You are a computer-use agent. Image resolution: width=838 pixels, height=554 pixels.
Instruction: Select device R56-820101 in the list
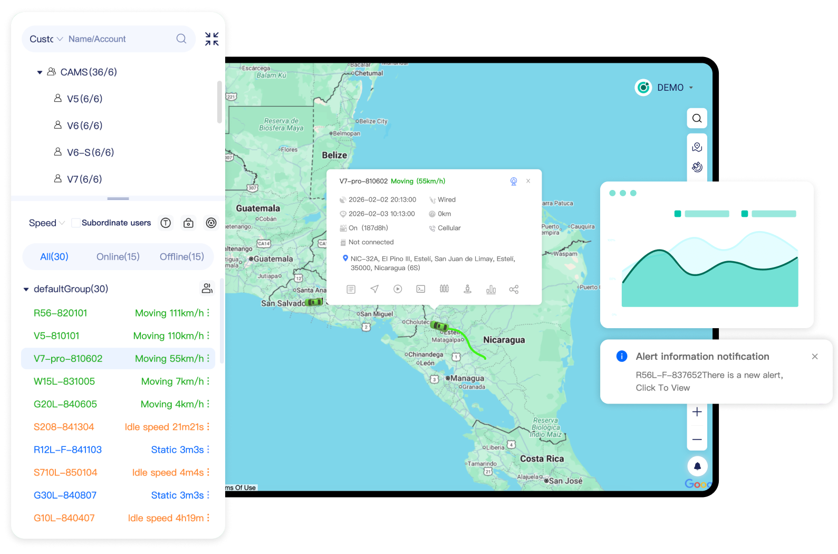pos(61,313)
